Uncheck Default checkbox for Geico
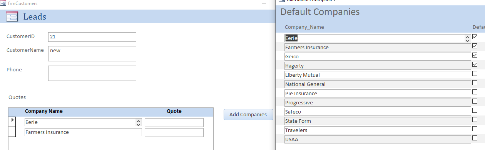The image size is (485, 150). [475, 55]
